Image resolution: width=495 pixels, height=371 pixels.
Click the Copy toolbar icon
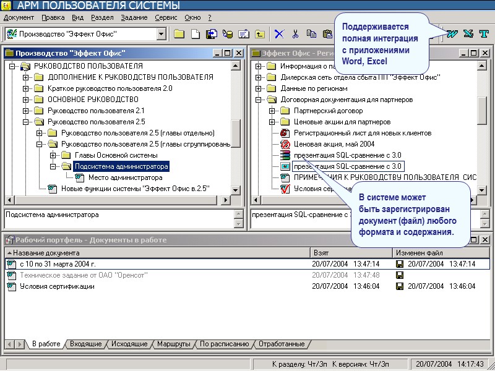[x=312, y=34]
